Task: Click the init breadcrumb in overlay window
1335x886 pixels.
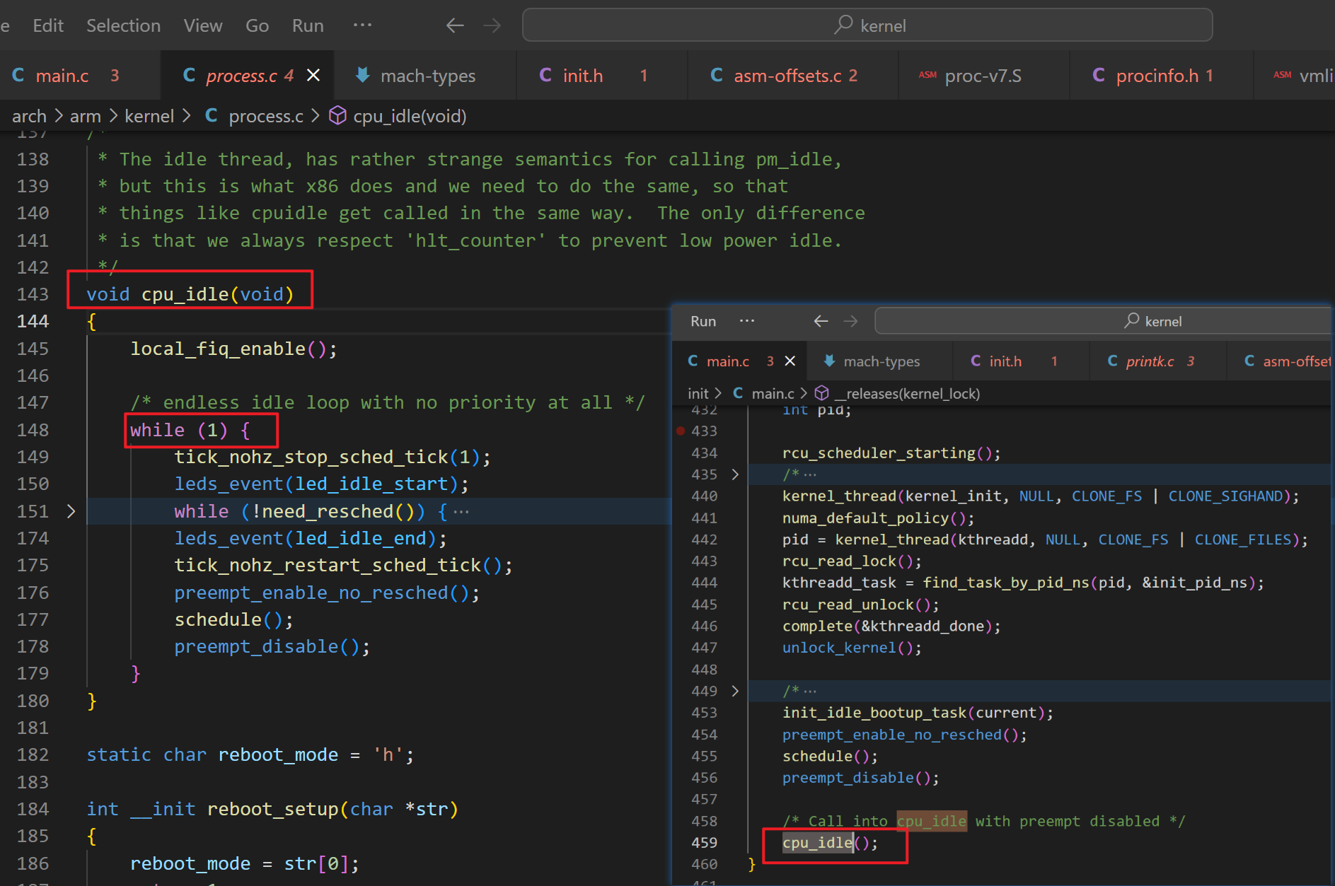Action: tap(698, 393)
